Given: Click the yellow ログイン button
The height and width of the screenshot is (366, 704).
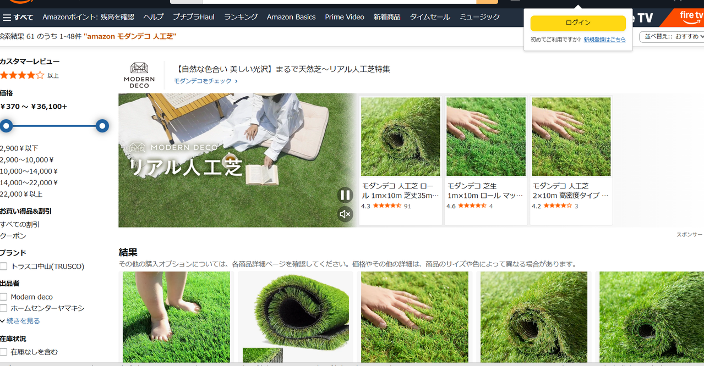Looking at the screenshot, I should coord(578,23).
